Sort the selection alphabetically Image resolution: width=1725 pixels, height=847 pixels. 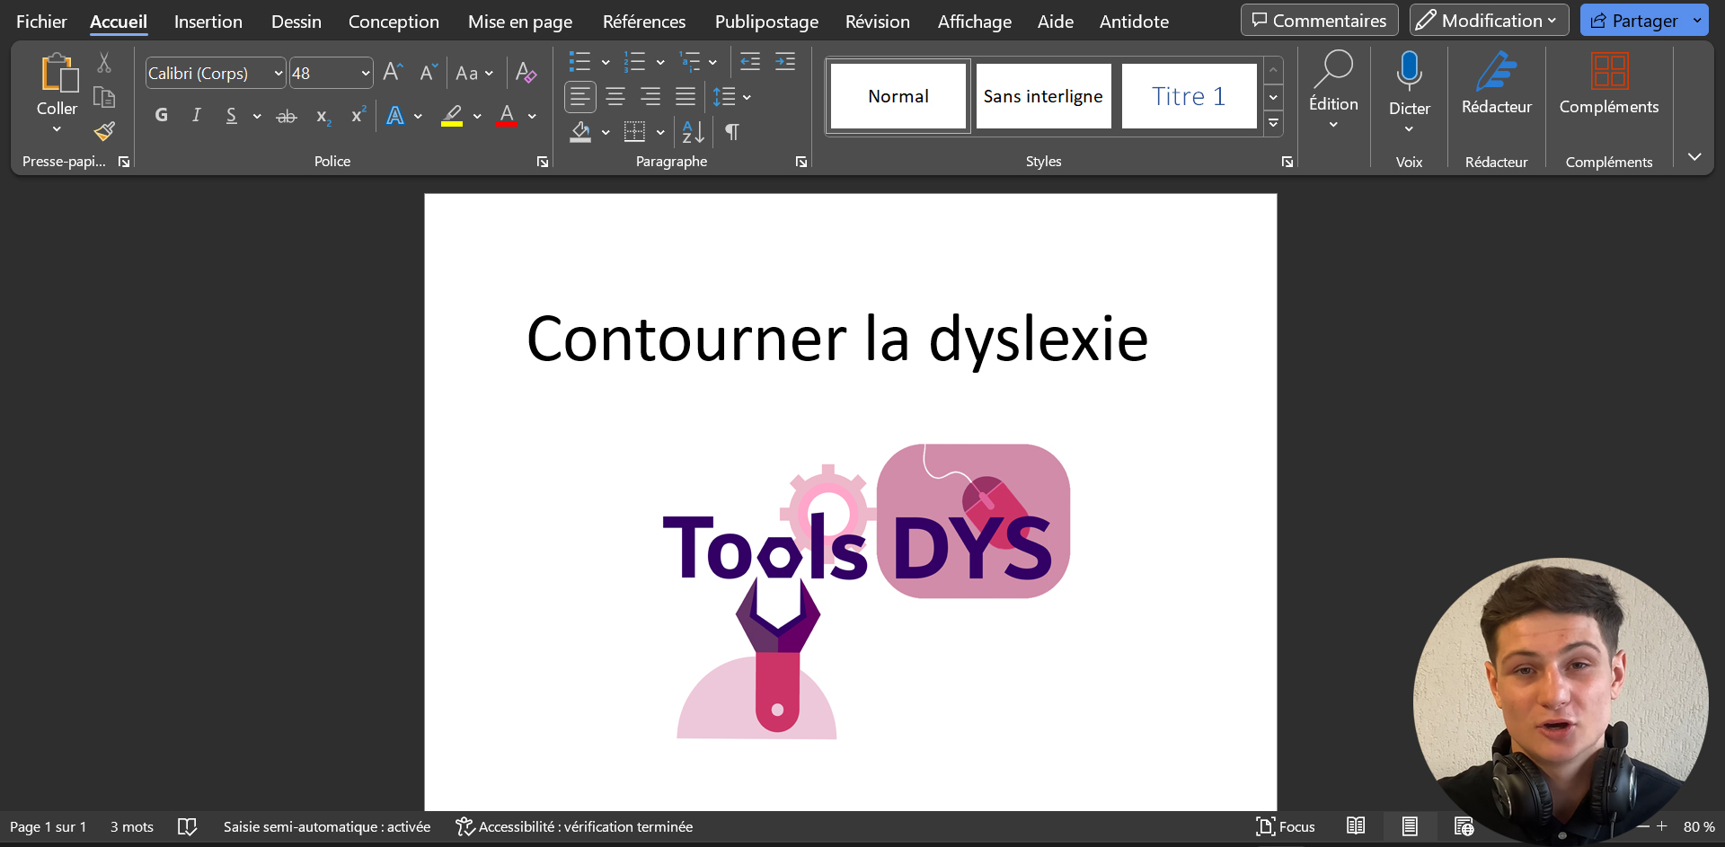click(x=693, y=132)
